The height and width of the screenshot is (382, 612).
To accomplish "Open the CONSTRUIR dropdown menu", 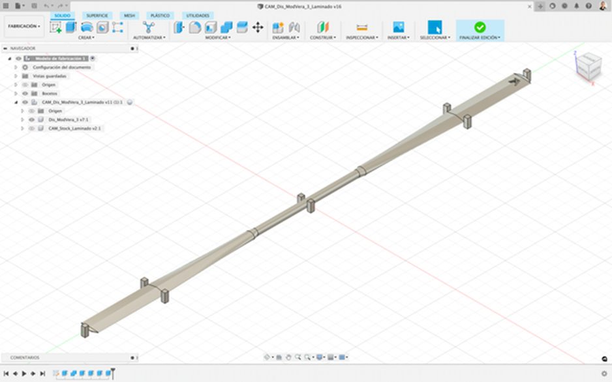I will pyautogui.click(x=323, y=37).
